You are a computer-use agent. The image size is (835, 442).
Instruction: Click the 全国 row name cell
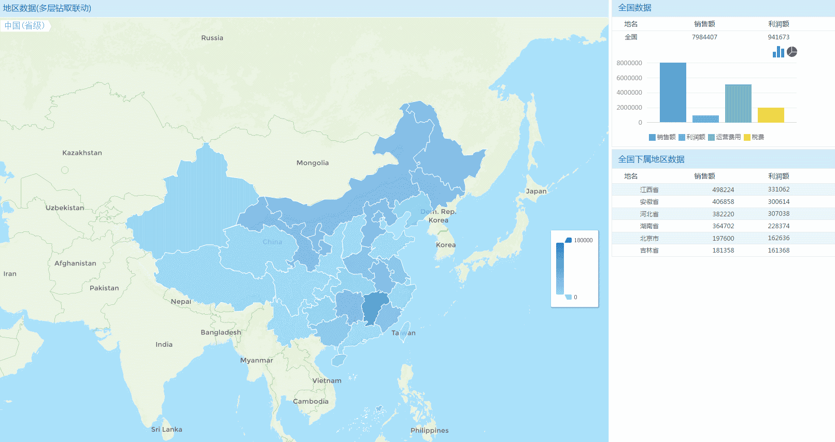click(631, 37)
